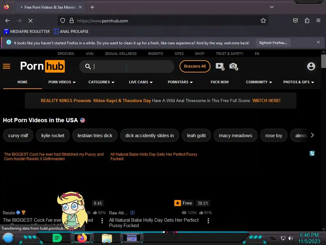Click the trophy icon beside Reislin
This screenshot has width=326, height=245.
[x=24, y=212]
